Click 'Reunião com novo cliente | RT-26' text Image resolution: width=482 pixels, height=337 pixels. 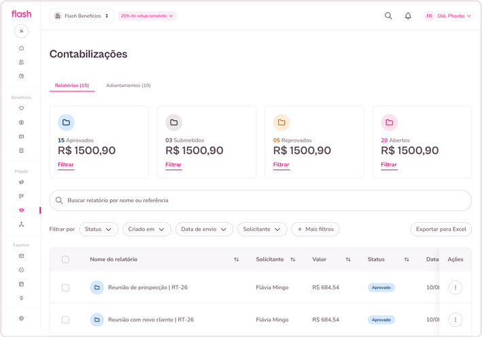(x=151, y=320)
